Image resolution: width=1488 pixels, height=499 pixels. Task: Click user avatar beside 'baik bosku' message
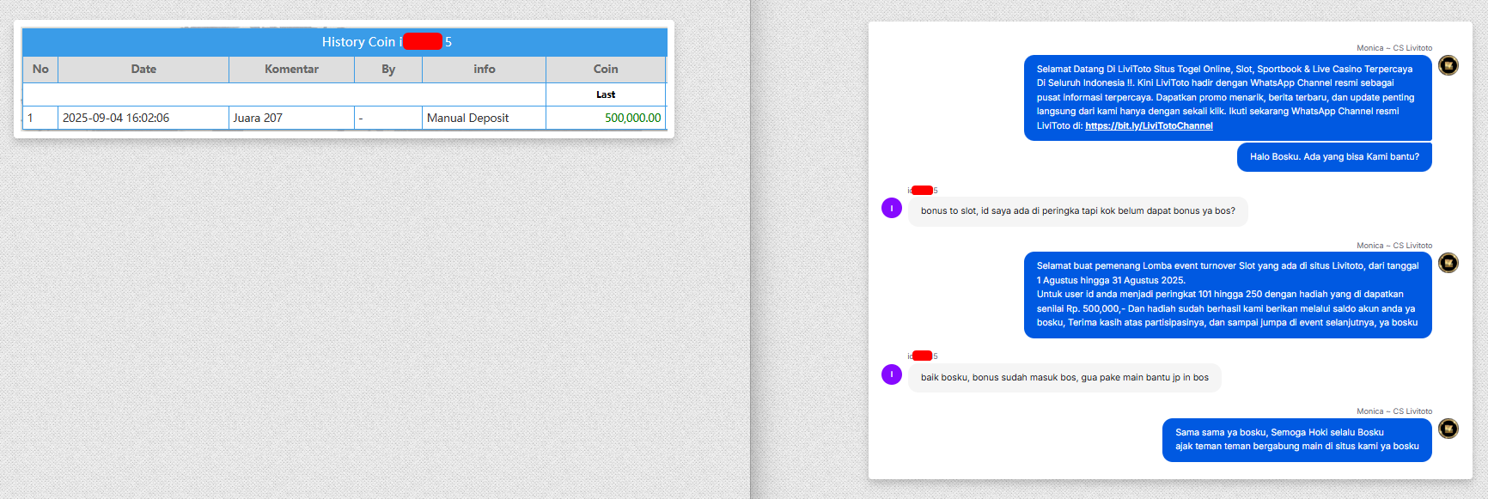[x=892, y=374]
